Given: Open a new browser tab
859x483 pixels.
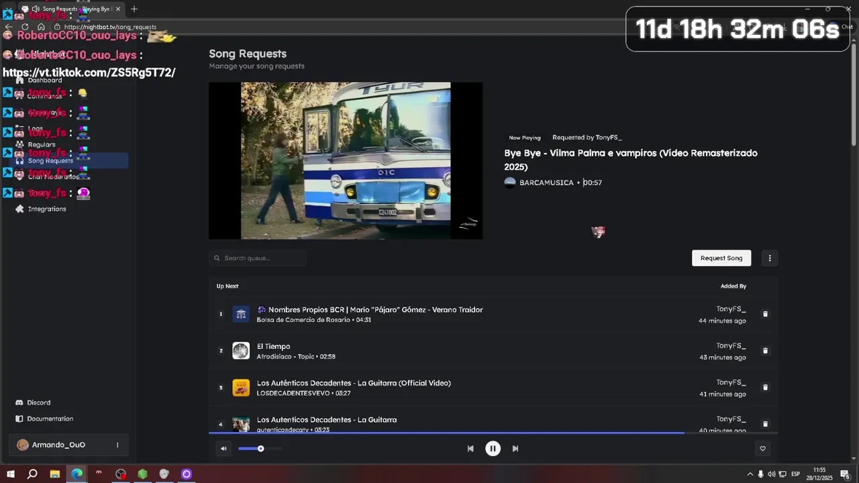Looking at the screenshot, I should 134,9.
